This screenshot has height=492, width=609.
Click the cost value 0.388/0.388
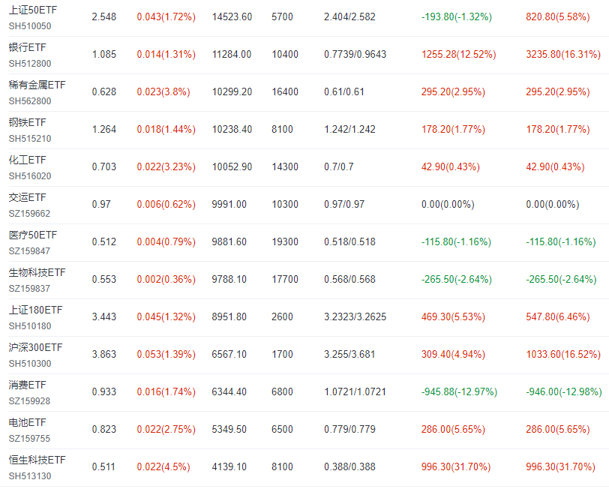(349, 466)
